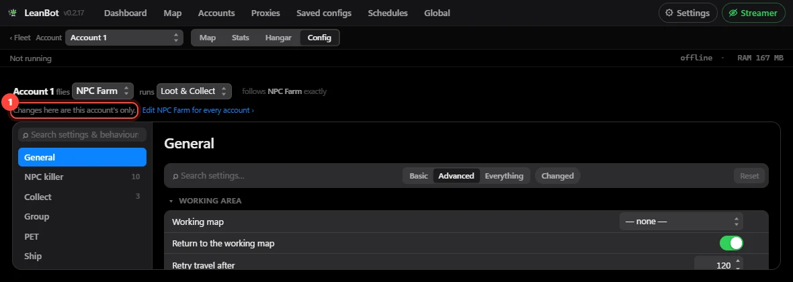
Task: Focus the Search settings field in General
Action: (x=283, y=176)
